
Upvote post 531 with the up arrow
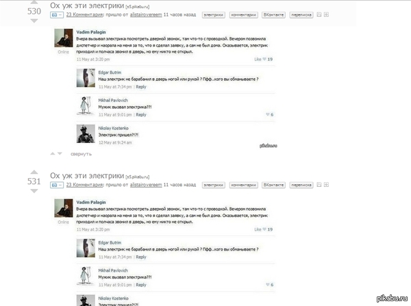coord(34,172)
